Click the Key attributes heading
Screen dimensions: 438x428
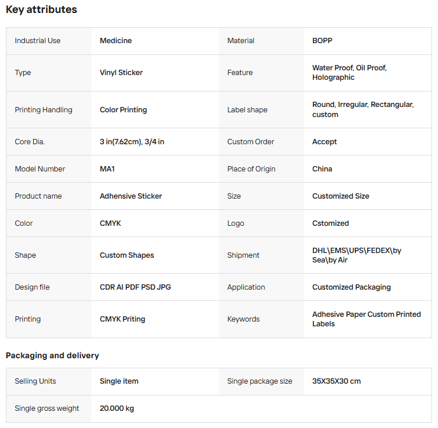click(x=41, y=9)
